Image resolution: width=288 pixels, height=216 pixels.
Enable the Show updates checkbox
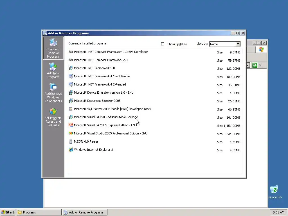click(163, 44)
